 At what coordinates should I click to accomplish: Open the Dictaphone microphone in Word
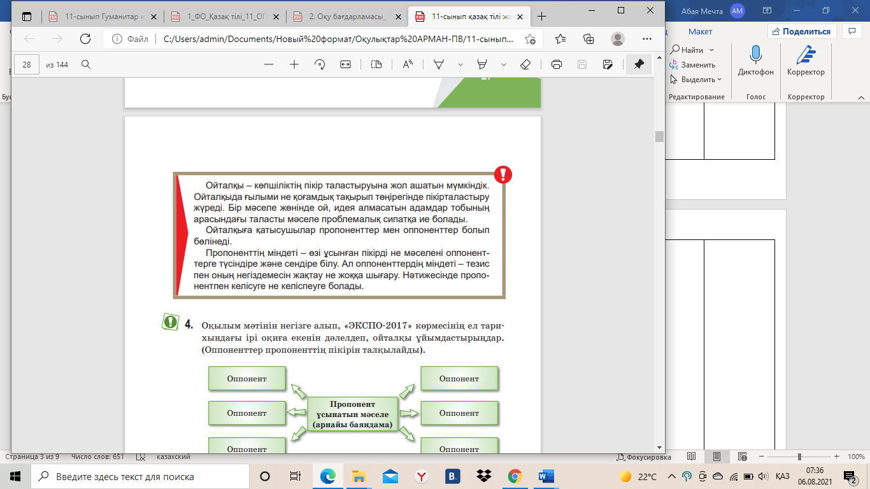tap(755, 55)
